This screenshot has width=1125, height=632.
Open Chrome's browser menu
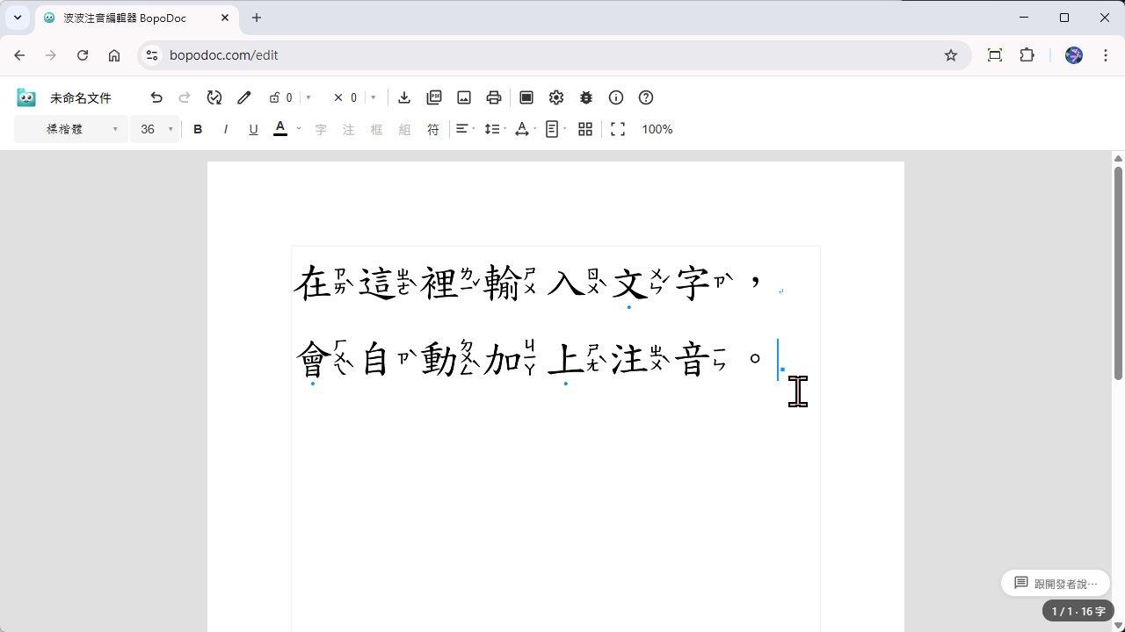(x=1106, y=54)
